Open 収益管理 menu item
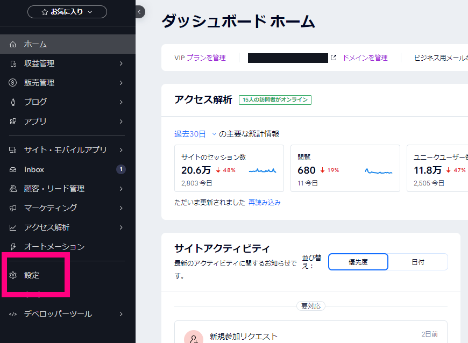The height and width of the screenshot is (343, 468). click(68, 63)
